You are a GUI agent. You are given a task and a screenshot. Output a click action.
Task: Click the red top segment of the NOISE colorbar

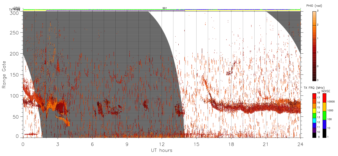[324, 98]
